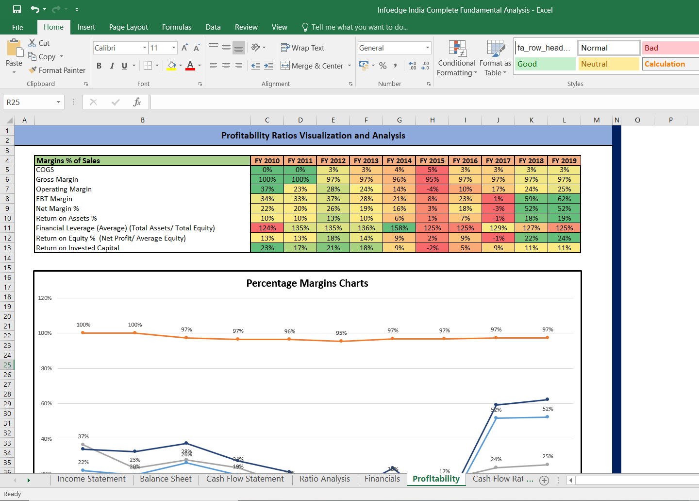Viewport: 699px width, 501px height.
Task: Apply the Good cell style
Action: 545,64
